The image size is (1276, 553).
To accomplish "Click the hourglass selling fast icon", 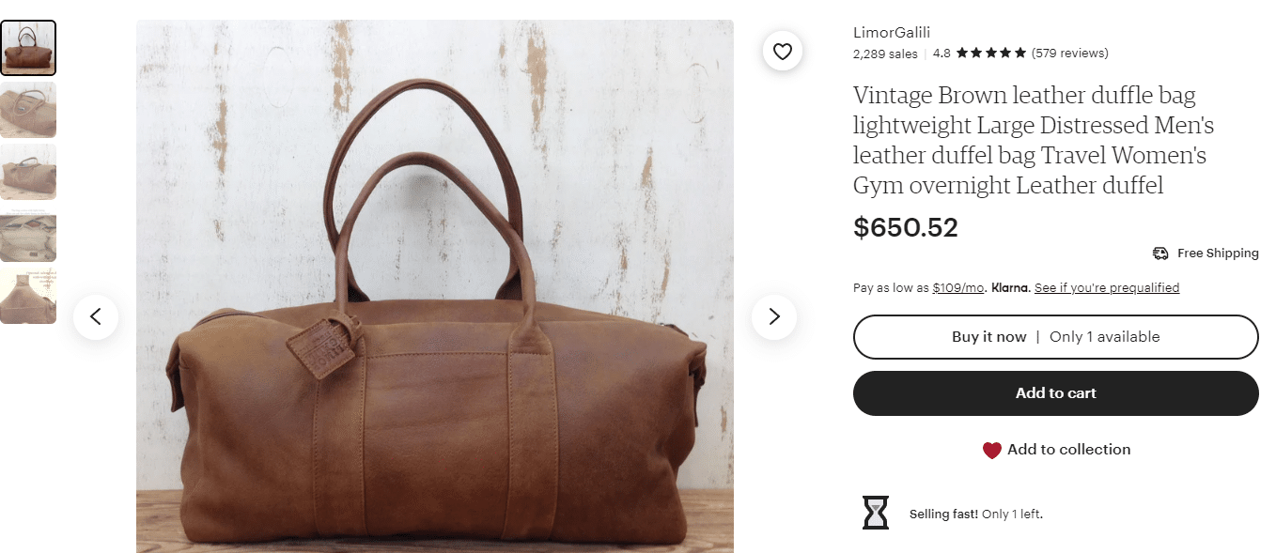I will [876, 513].
